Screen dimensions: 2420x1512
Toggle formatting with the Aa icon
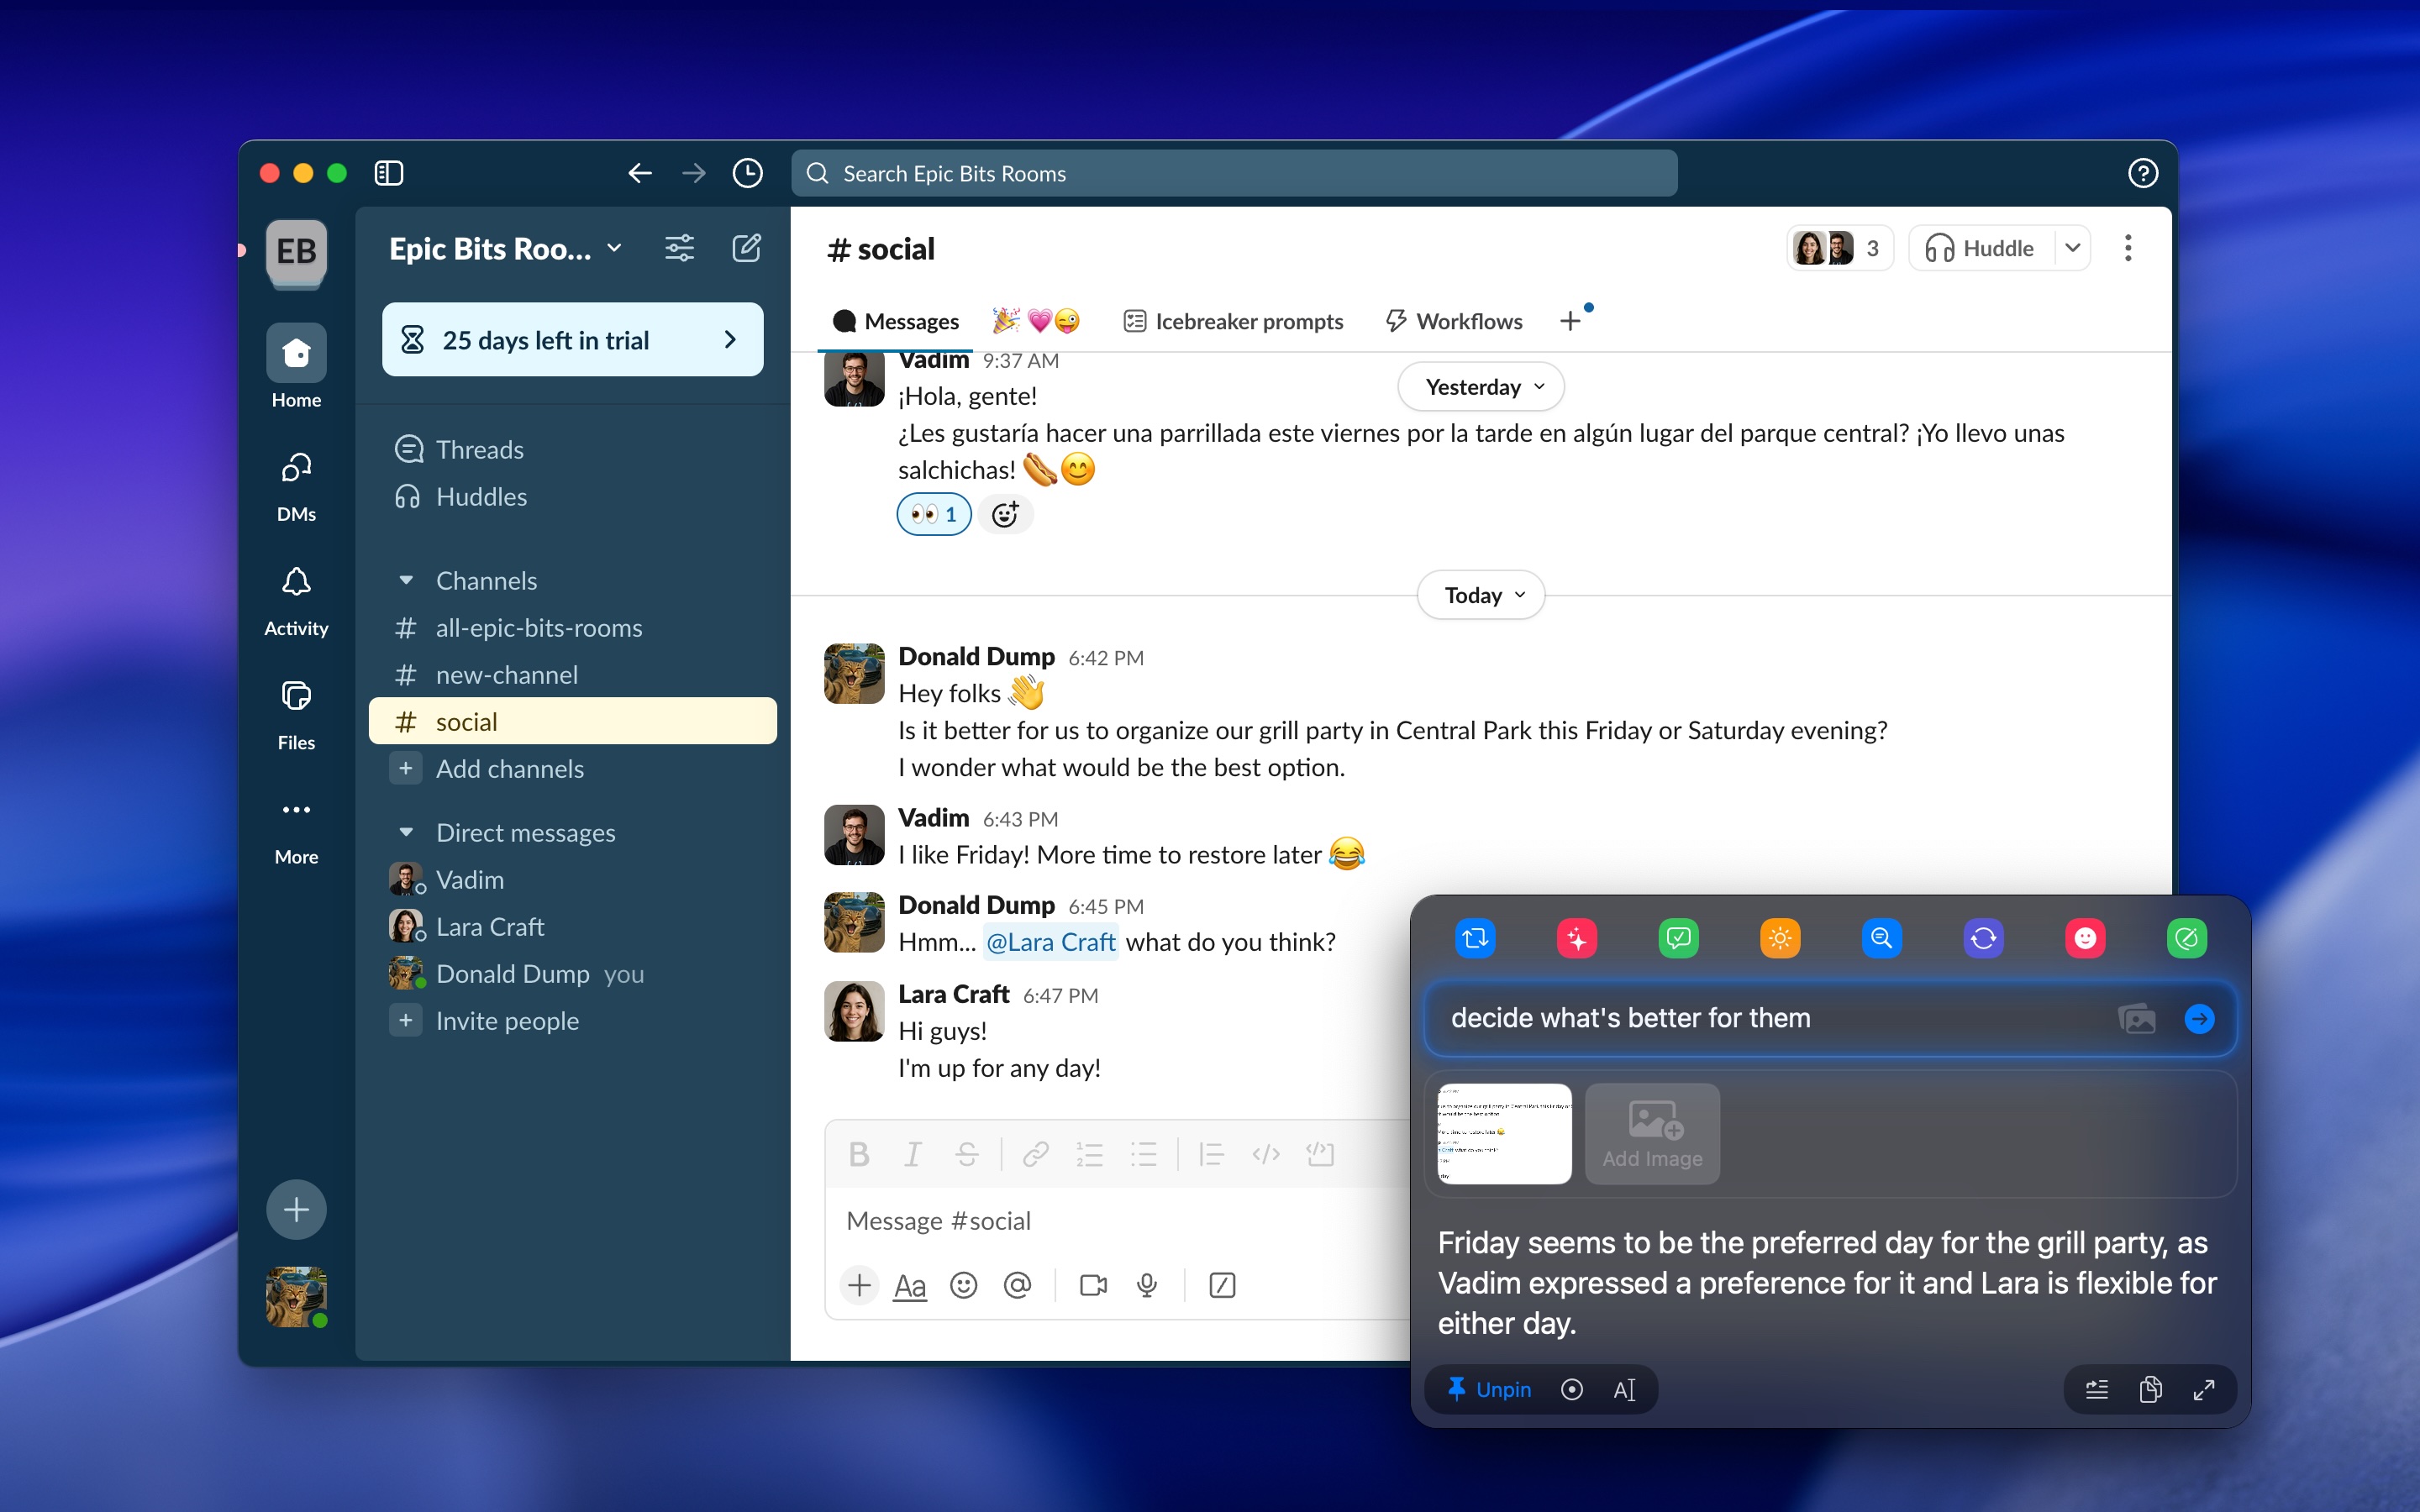909,1286
